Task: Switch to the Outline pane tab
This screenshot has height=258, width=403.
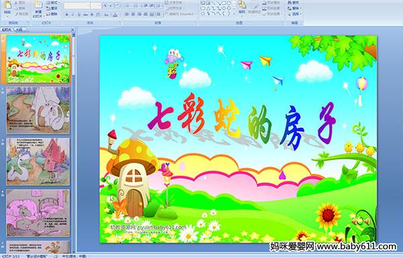Action: pyautogui.click(x=19, y=29)
